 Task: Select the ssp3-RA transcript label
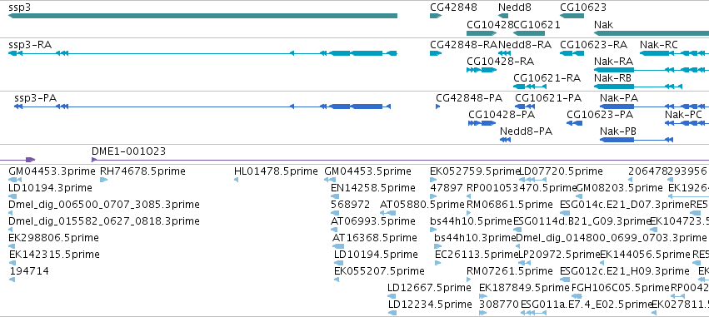click(30, 45)
